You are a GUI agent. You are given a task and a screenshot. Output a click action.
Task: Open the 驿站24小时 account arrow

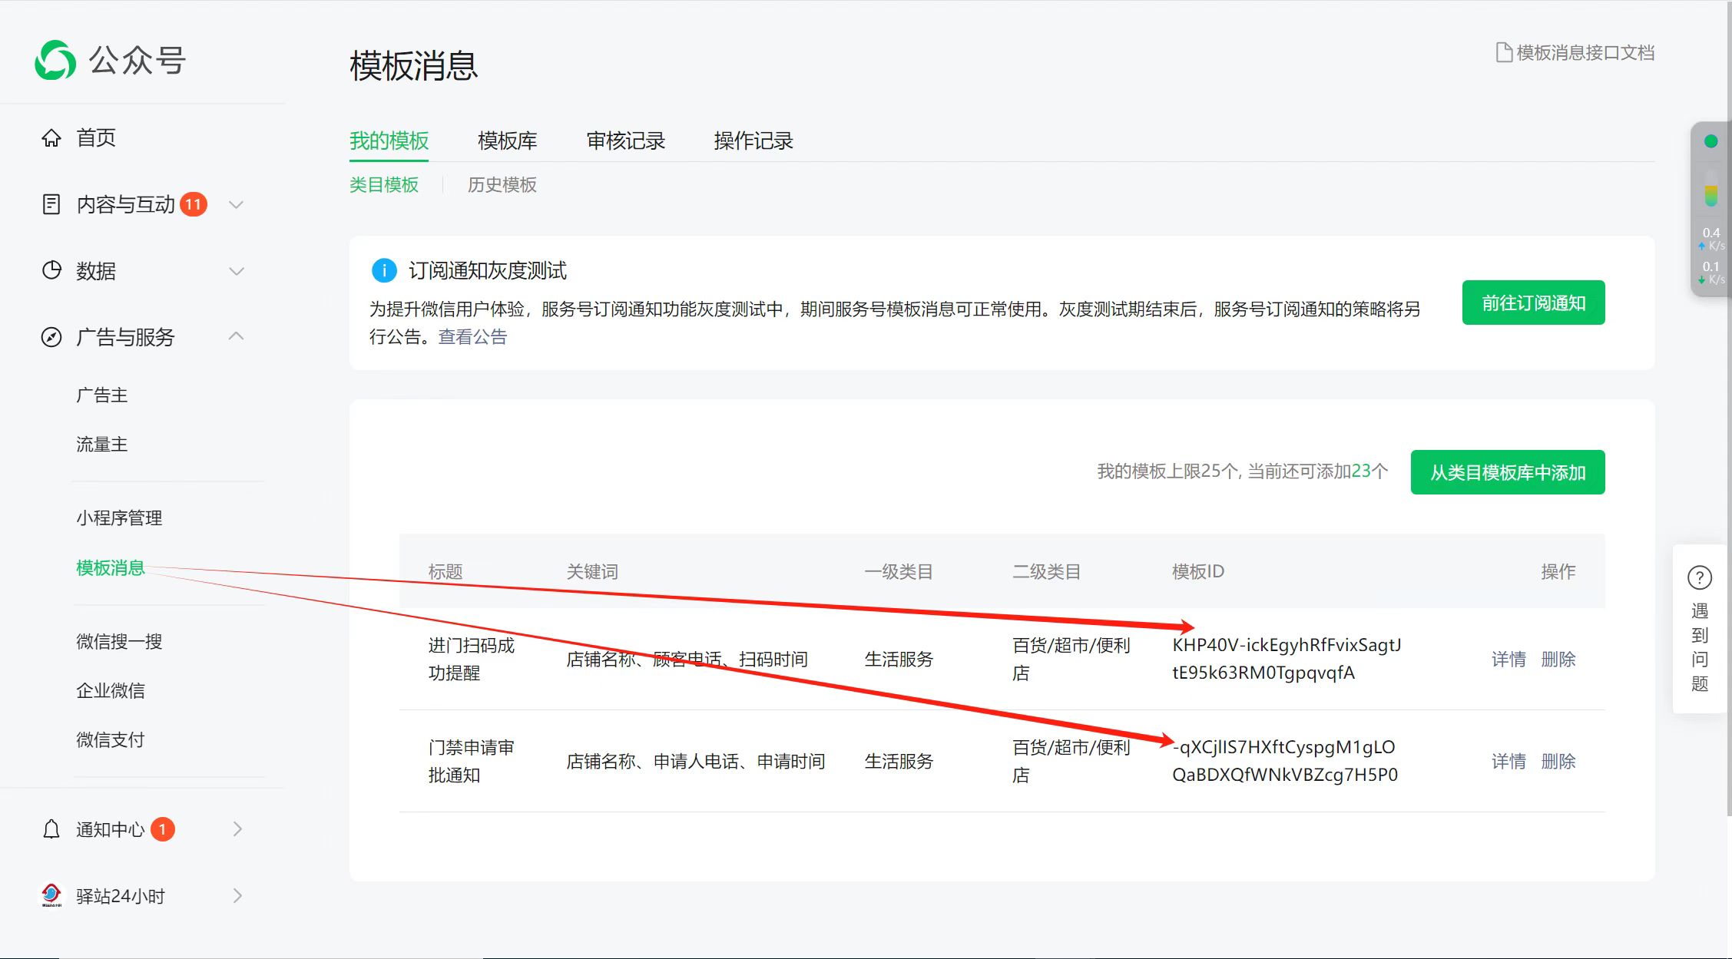pos(237,895)
